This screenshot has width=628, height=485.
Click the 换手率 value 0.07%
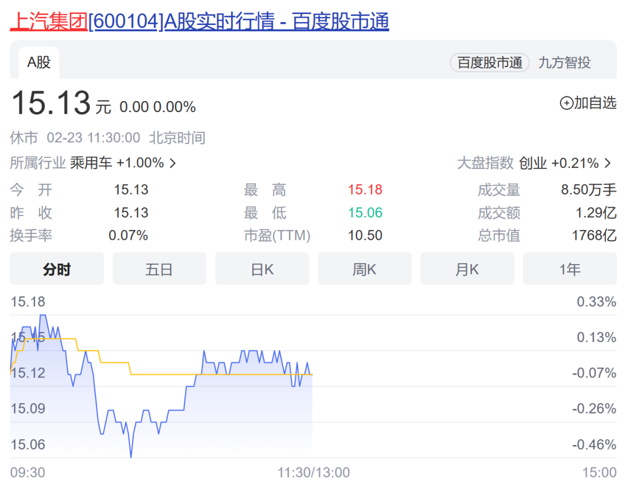(x=128, y=235)
